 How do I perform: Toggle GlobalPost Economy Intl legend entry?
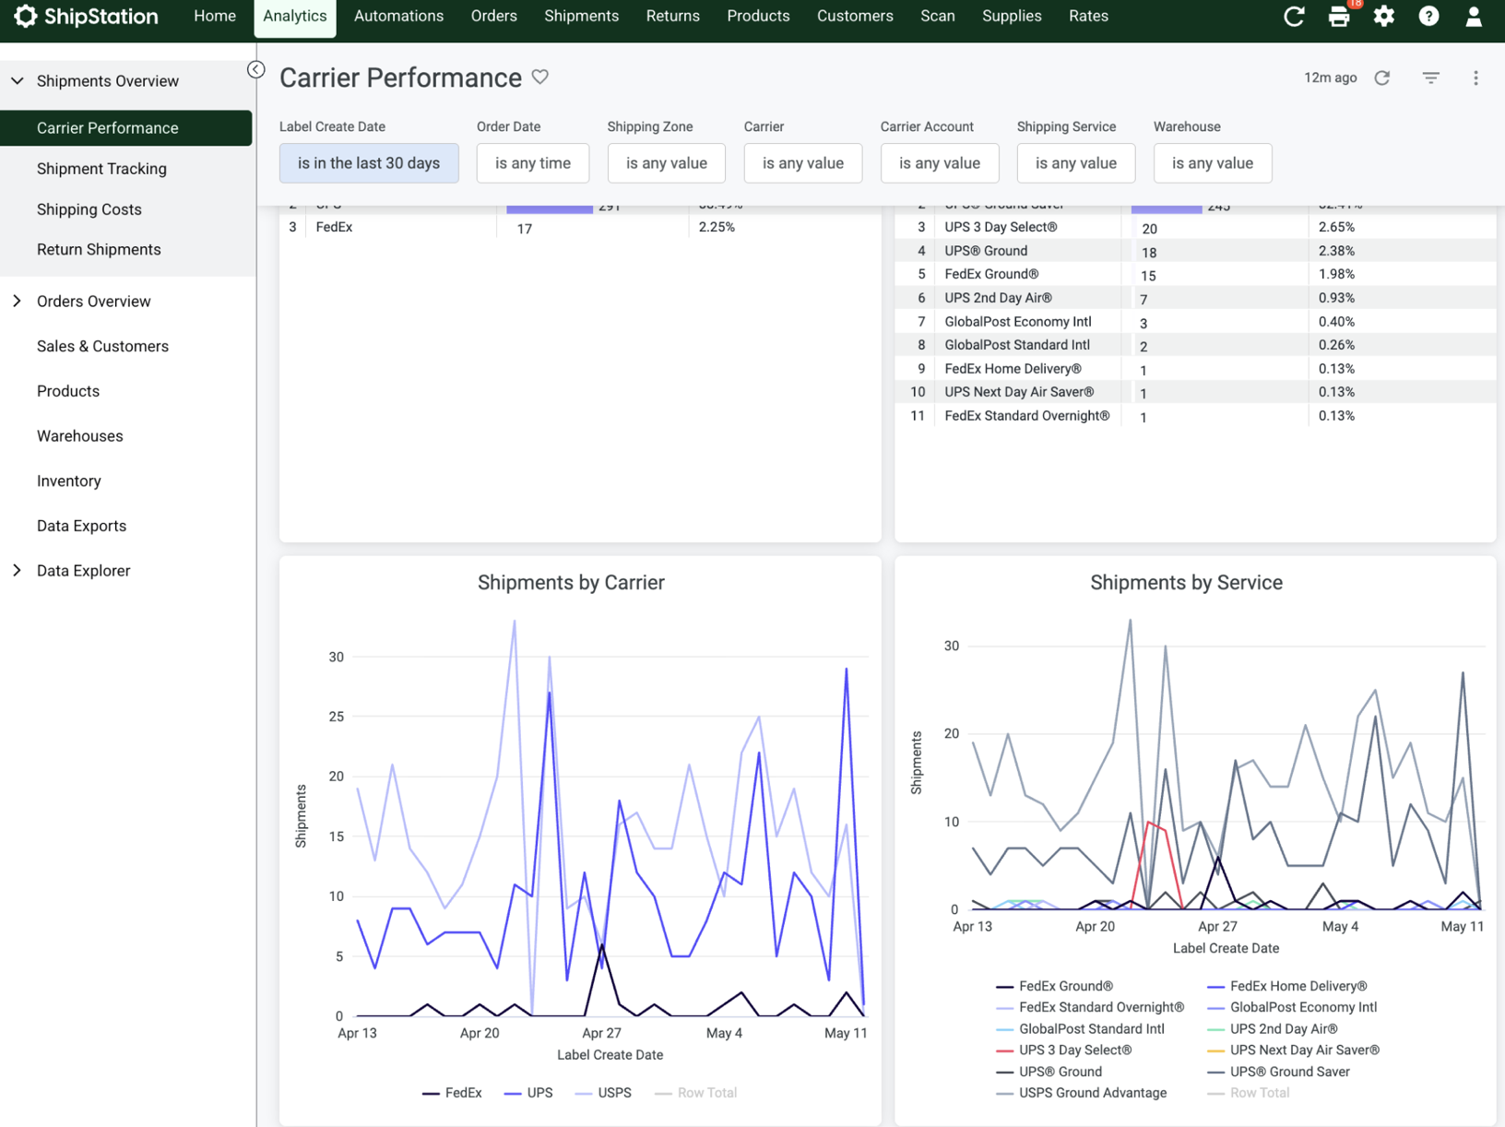point(1292,1007)
